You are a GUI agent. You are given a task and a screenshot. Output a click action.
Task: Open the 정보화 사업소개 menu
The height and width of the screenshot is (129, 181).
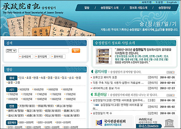click(x=138, y=8)
